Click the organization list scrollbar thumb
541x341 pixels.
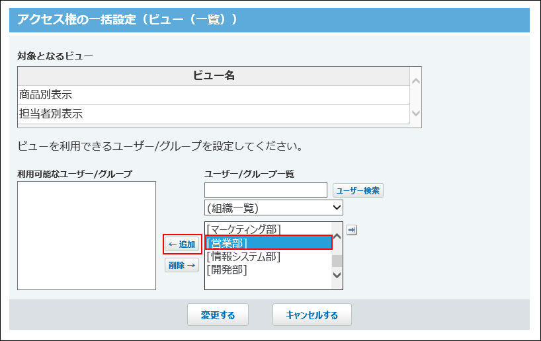point(337,261)
